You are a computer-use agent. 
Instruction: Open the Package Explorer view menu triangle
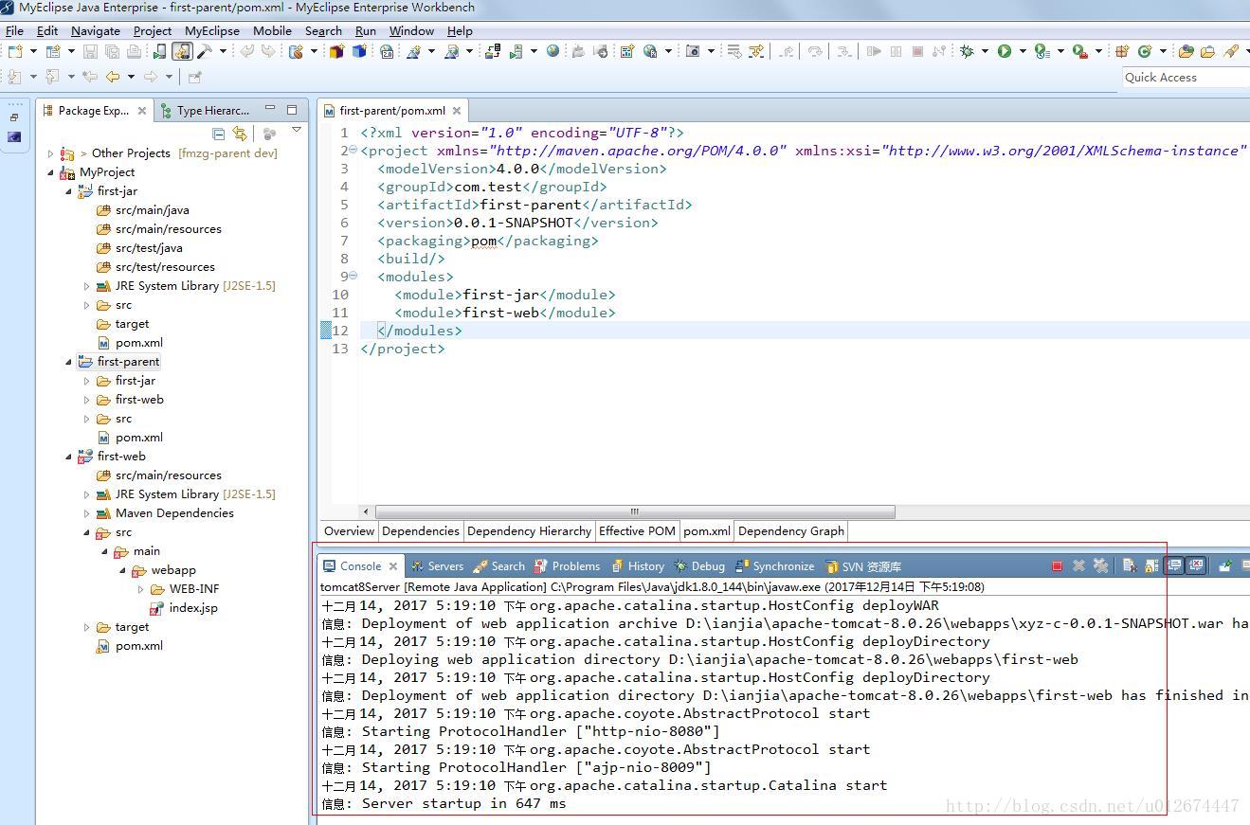tap(297, 131)
